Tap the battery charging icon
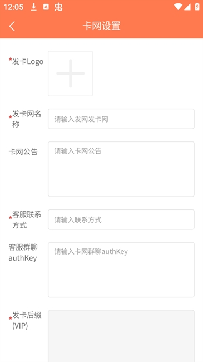203x362 pixels. tap(197, 7)
